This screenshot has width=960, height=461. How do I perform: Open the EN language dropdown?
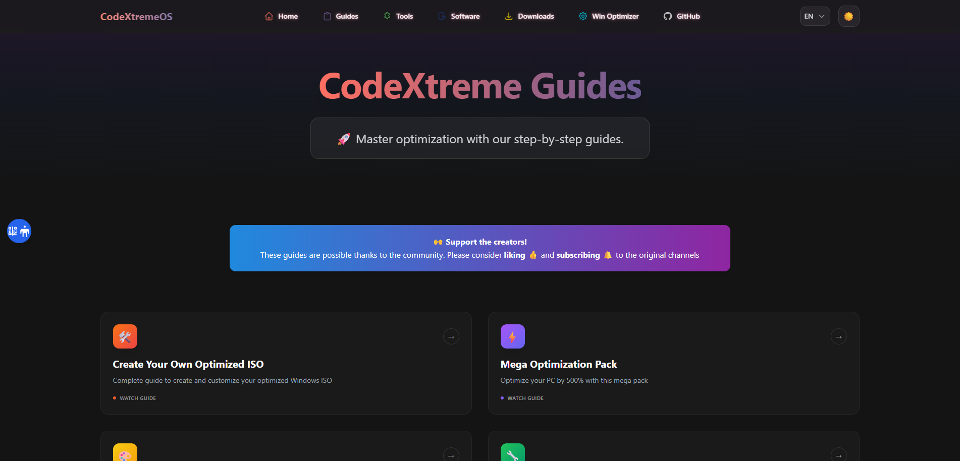pyautogui.click(x=815, y=16)
